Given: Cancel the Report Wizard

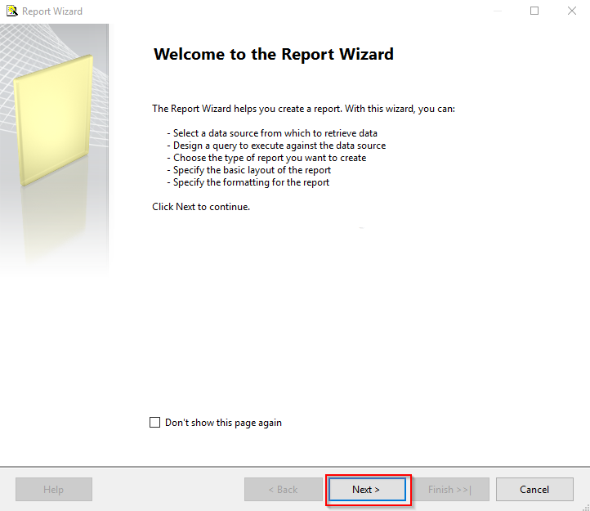Looking at the screenshot, I should [x=534, y=489].
